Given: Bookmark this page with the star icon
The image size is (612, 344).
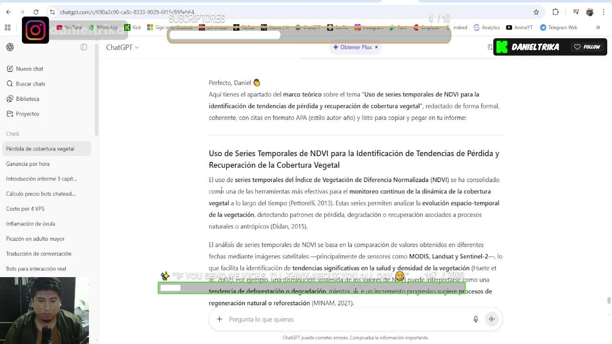Looking at the screenshot, I should click(536, 12).
